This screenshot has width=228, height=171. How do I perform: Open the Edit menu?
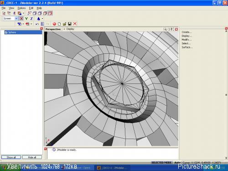[x=31, y=8]
